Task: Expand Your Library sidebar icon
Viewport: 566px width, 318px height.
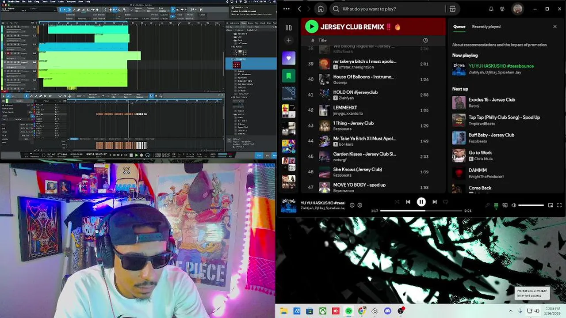Action: [289, 27]
